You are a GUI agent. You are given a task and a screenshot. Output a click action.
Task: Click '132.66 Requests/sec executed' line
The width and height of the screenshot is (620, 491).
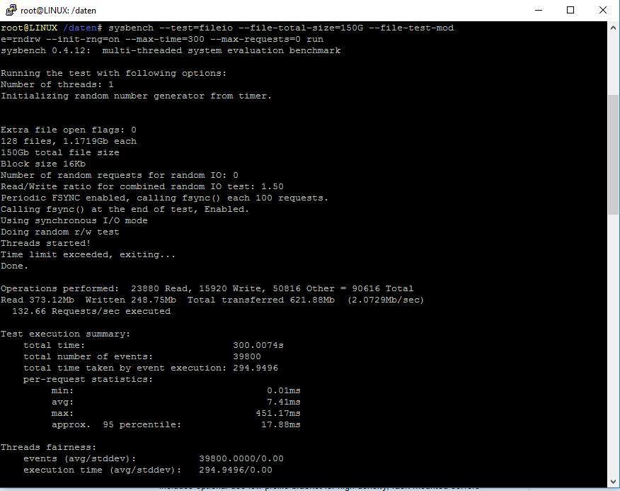pos(91,311)
